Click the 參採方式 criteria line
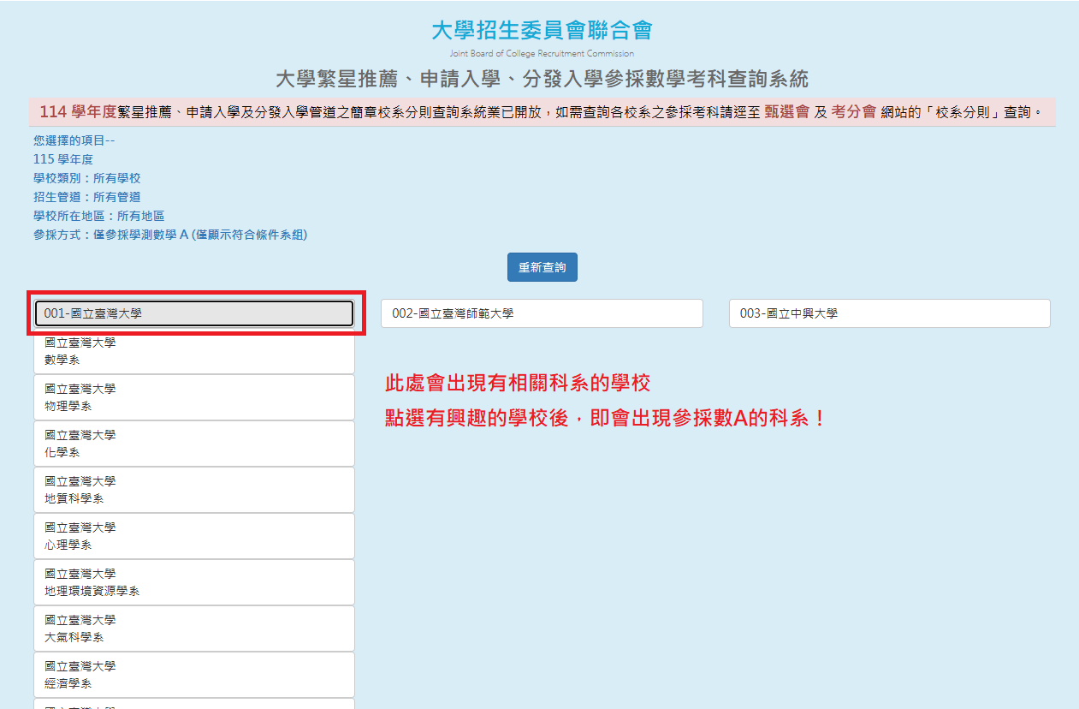Image resolution: width=1079 pixels, height=709 pixels. point(169,235)
